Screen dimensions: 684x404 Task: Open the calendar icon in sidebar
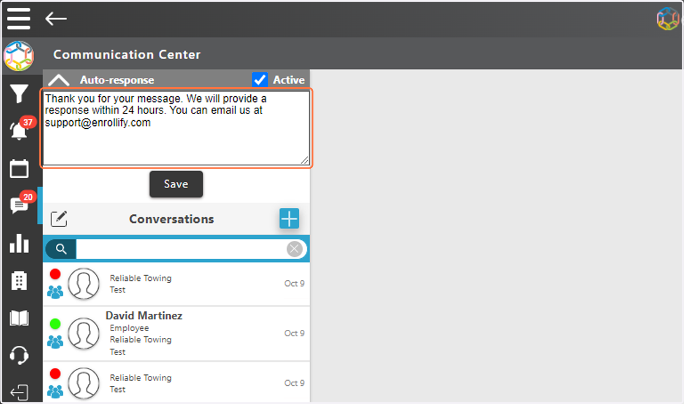[19, 169]
